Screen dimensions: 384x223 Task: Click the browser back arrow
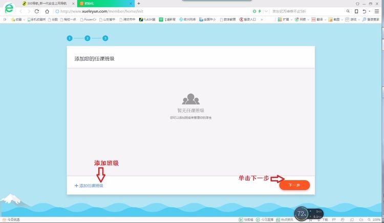[x=21, y=11]
